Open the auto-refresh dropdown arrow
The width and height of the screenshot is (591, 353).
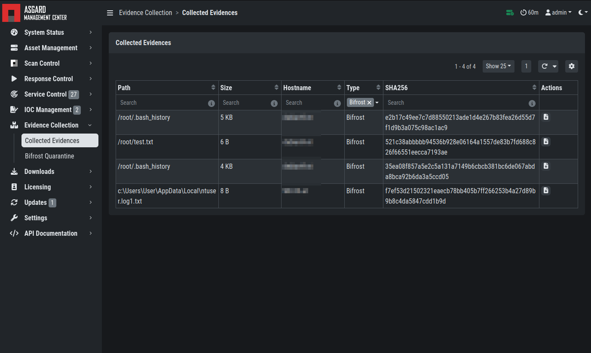pos(554,66)
